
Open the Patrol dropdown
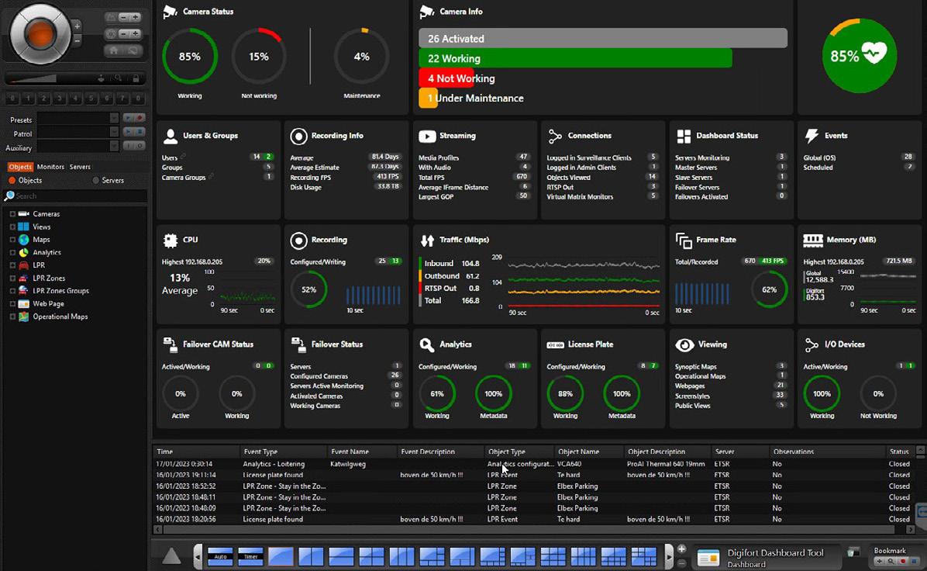point(78,133)
